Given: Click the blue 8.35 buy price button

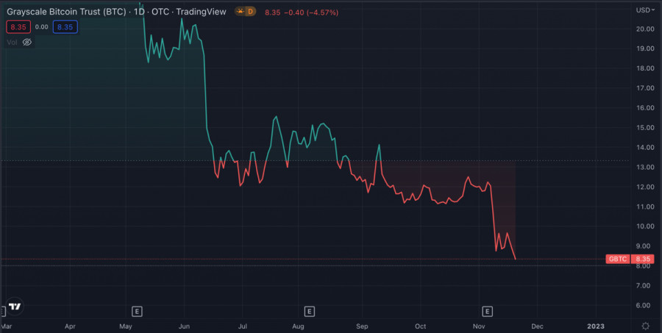Looking at the screenshot, I should 65,27.
